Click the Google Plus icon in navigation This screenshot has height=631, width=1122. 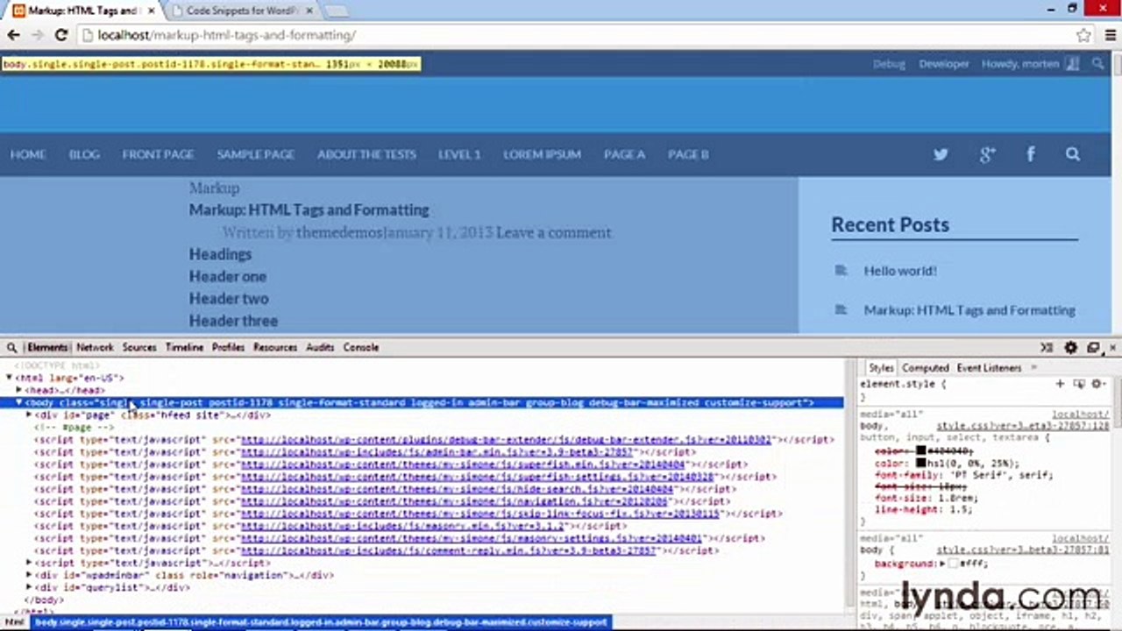[987, 154]
